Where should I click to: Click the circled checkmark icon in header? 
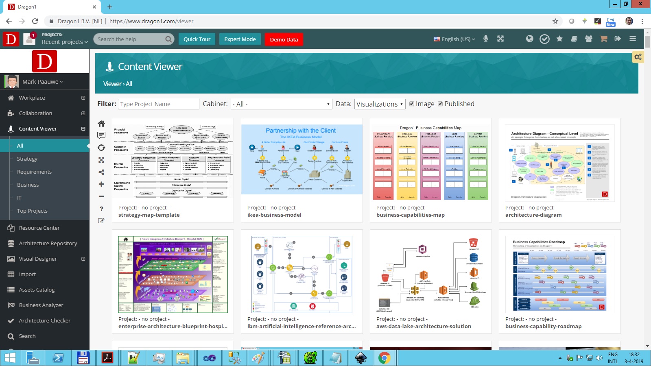544,39
